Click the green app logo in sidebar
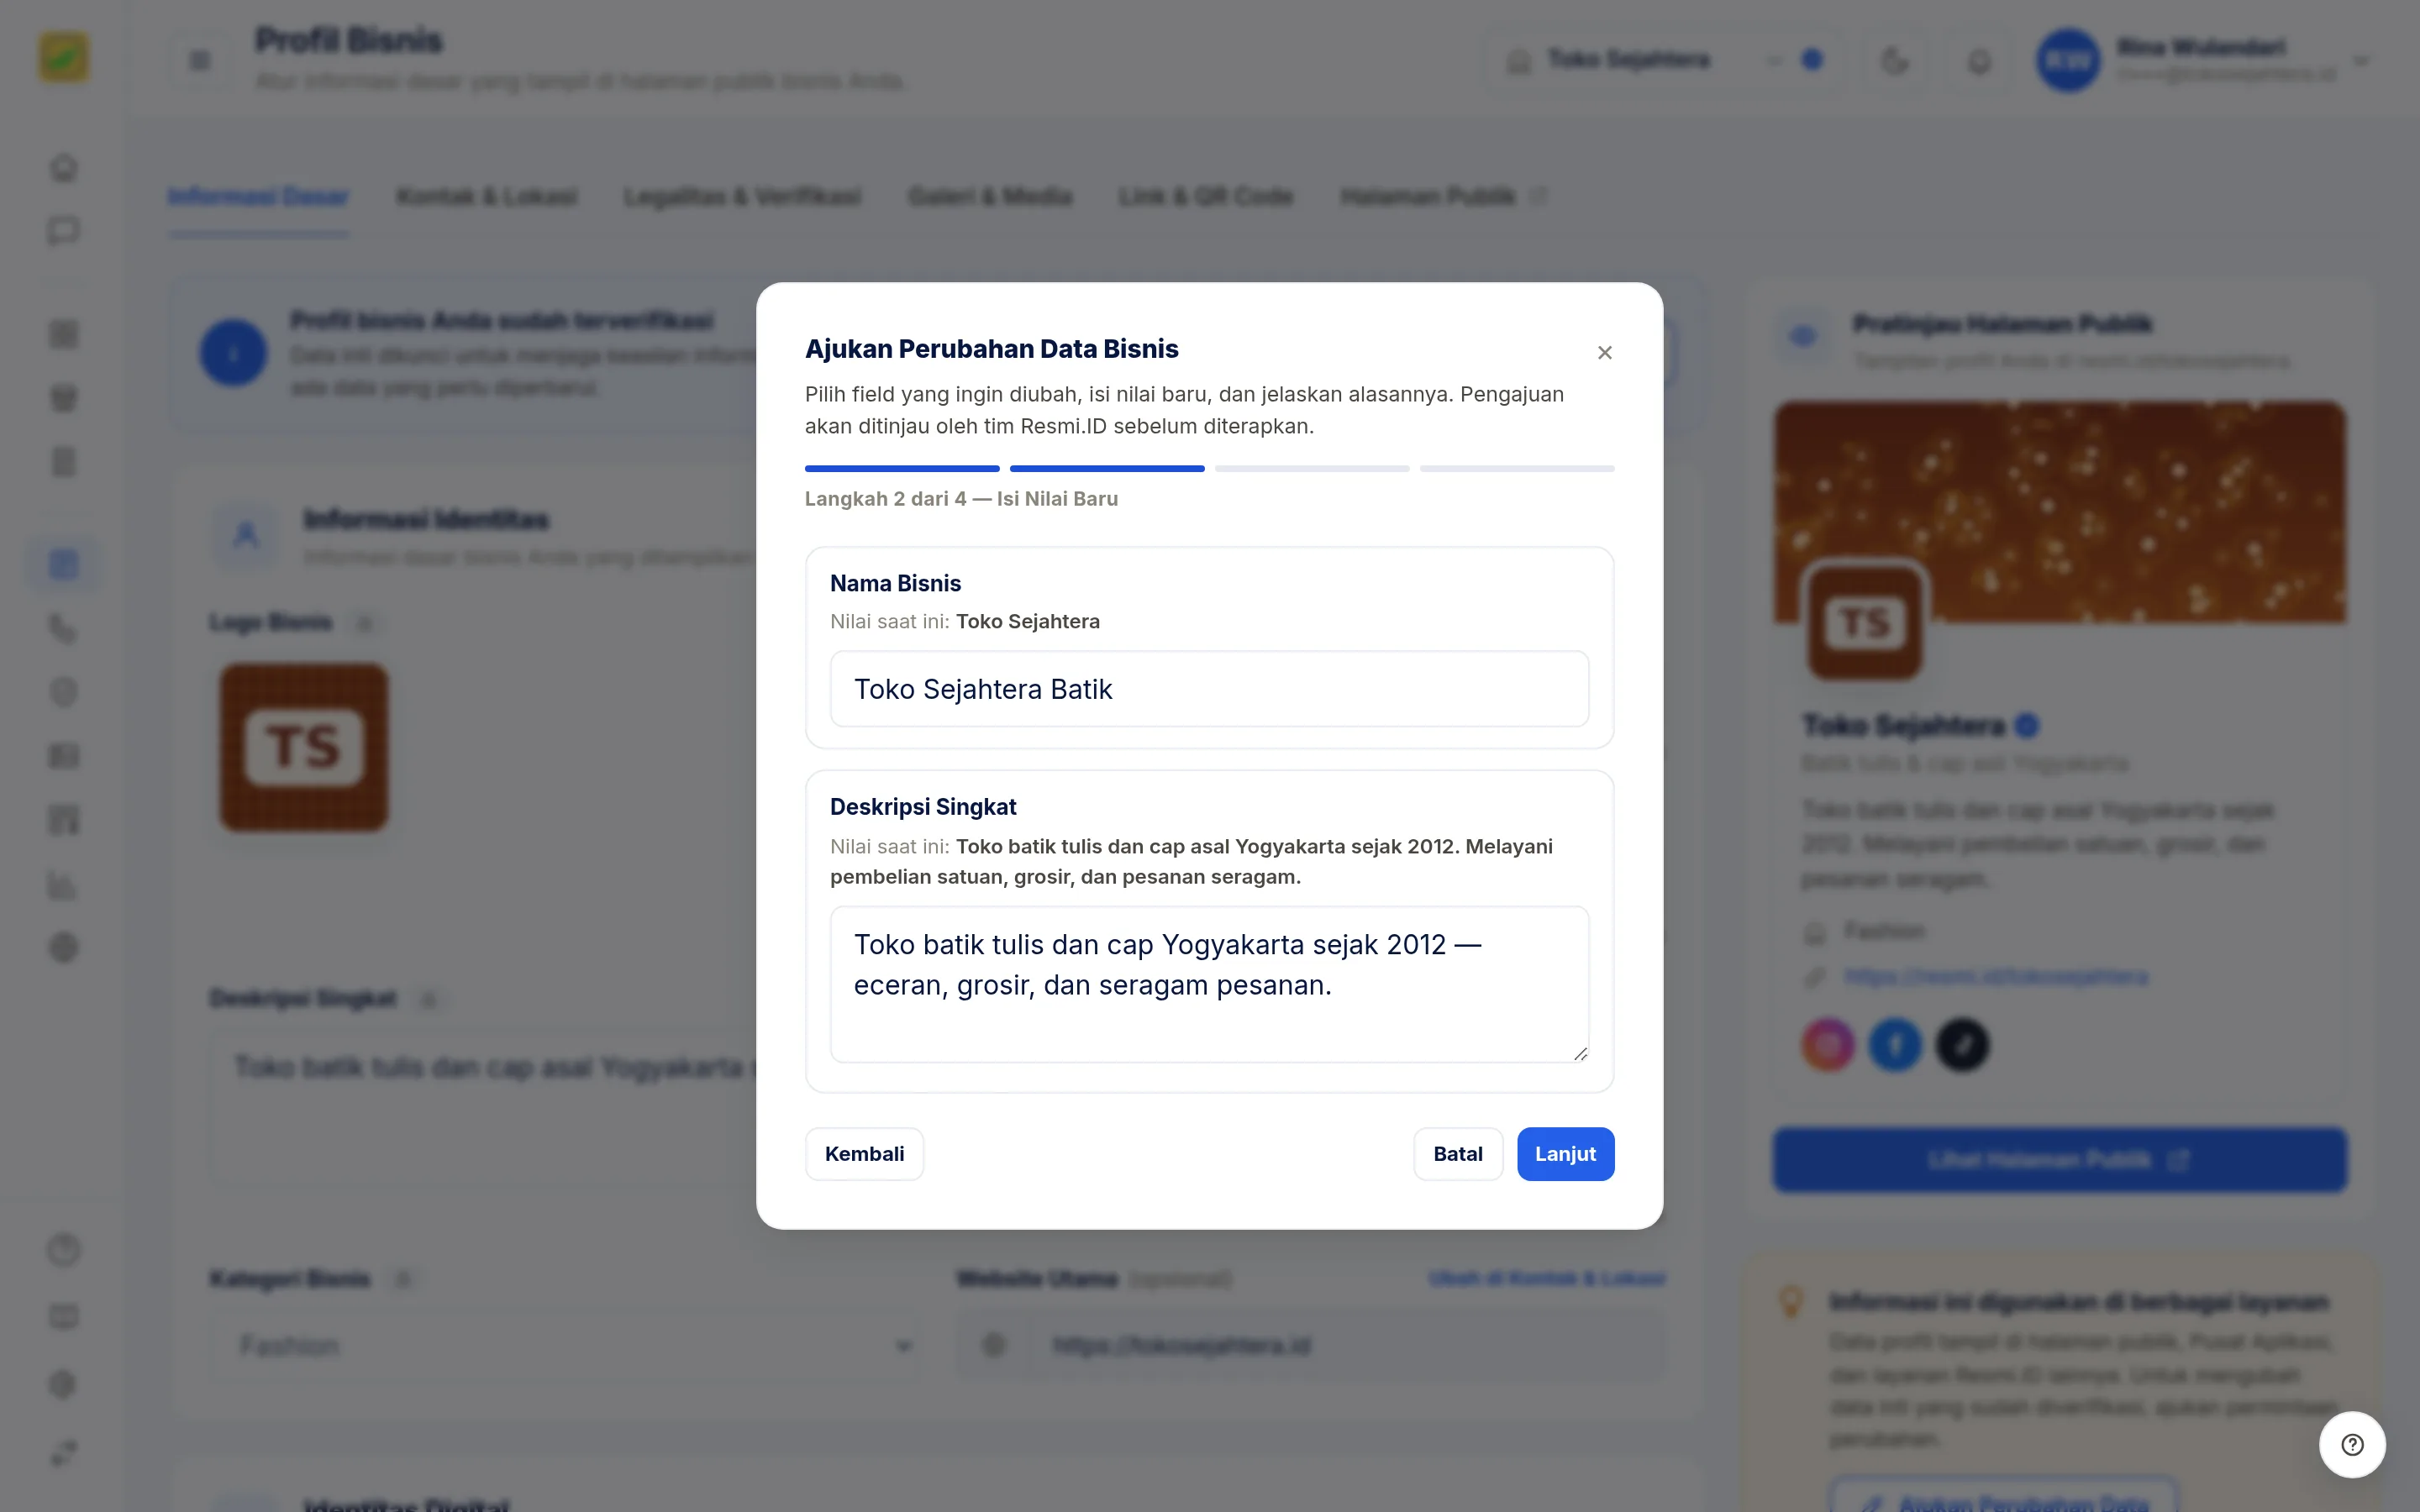 click(63, 57)
